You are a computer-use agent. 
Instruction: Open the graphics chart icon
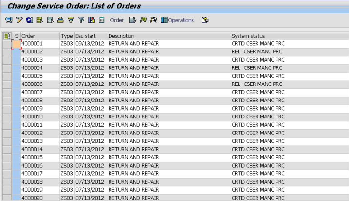click(x=91, y=20)
